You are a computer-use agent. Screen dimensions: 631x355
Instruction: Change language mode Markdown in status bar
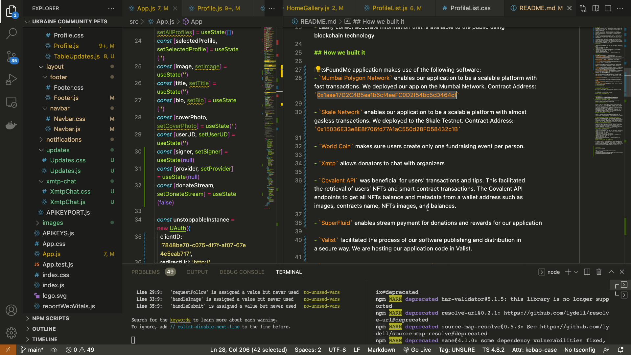click(381, 350)
